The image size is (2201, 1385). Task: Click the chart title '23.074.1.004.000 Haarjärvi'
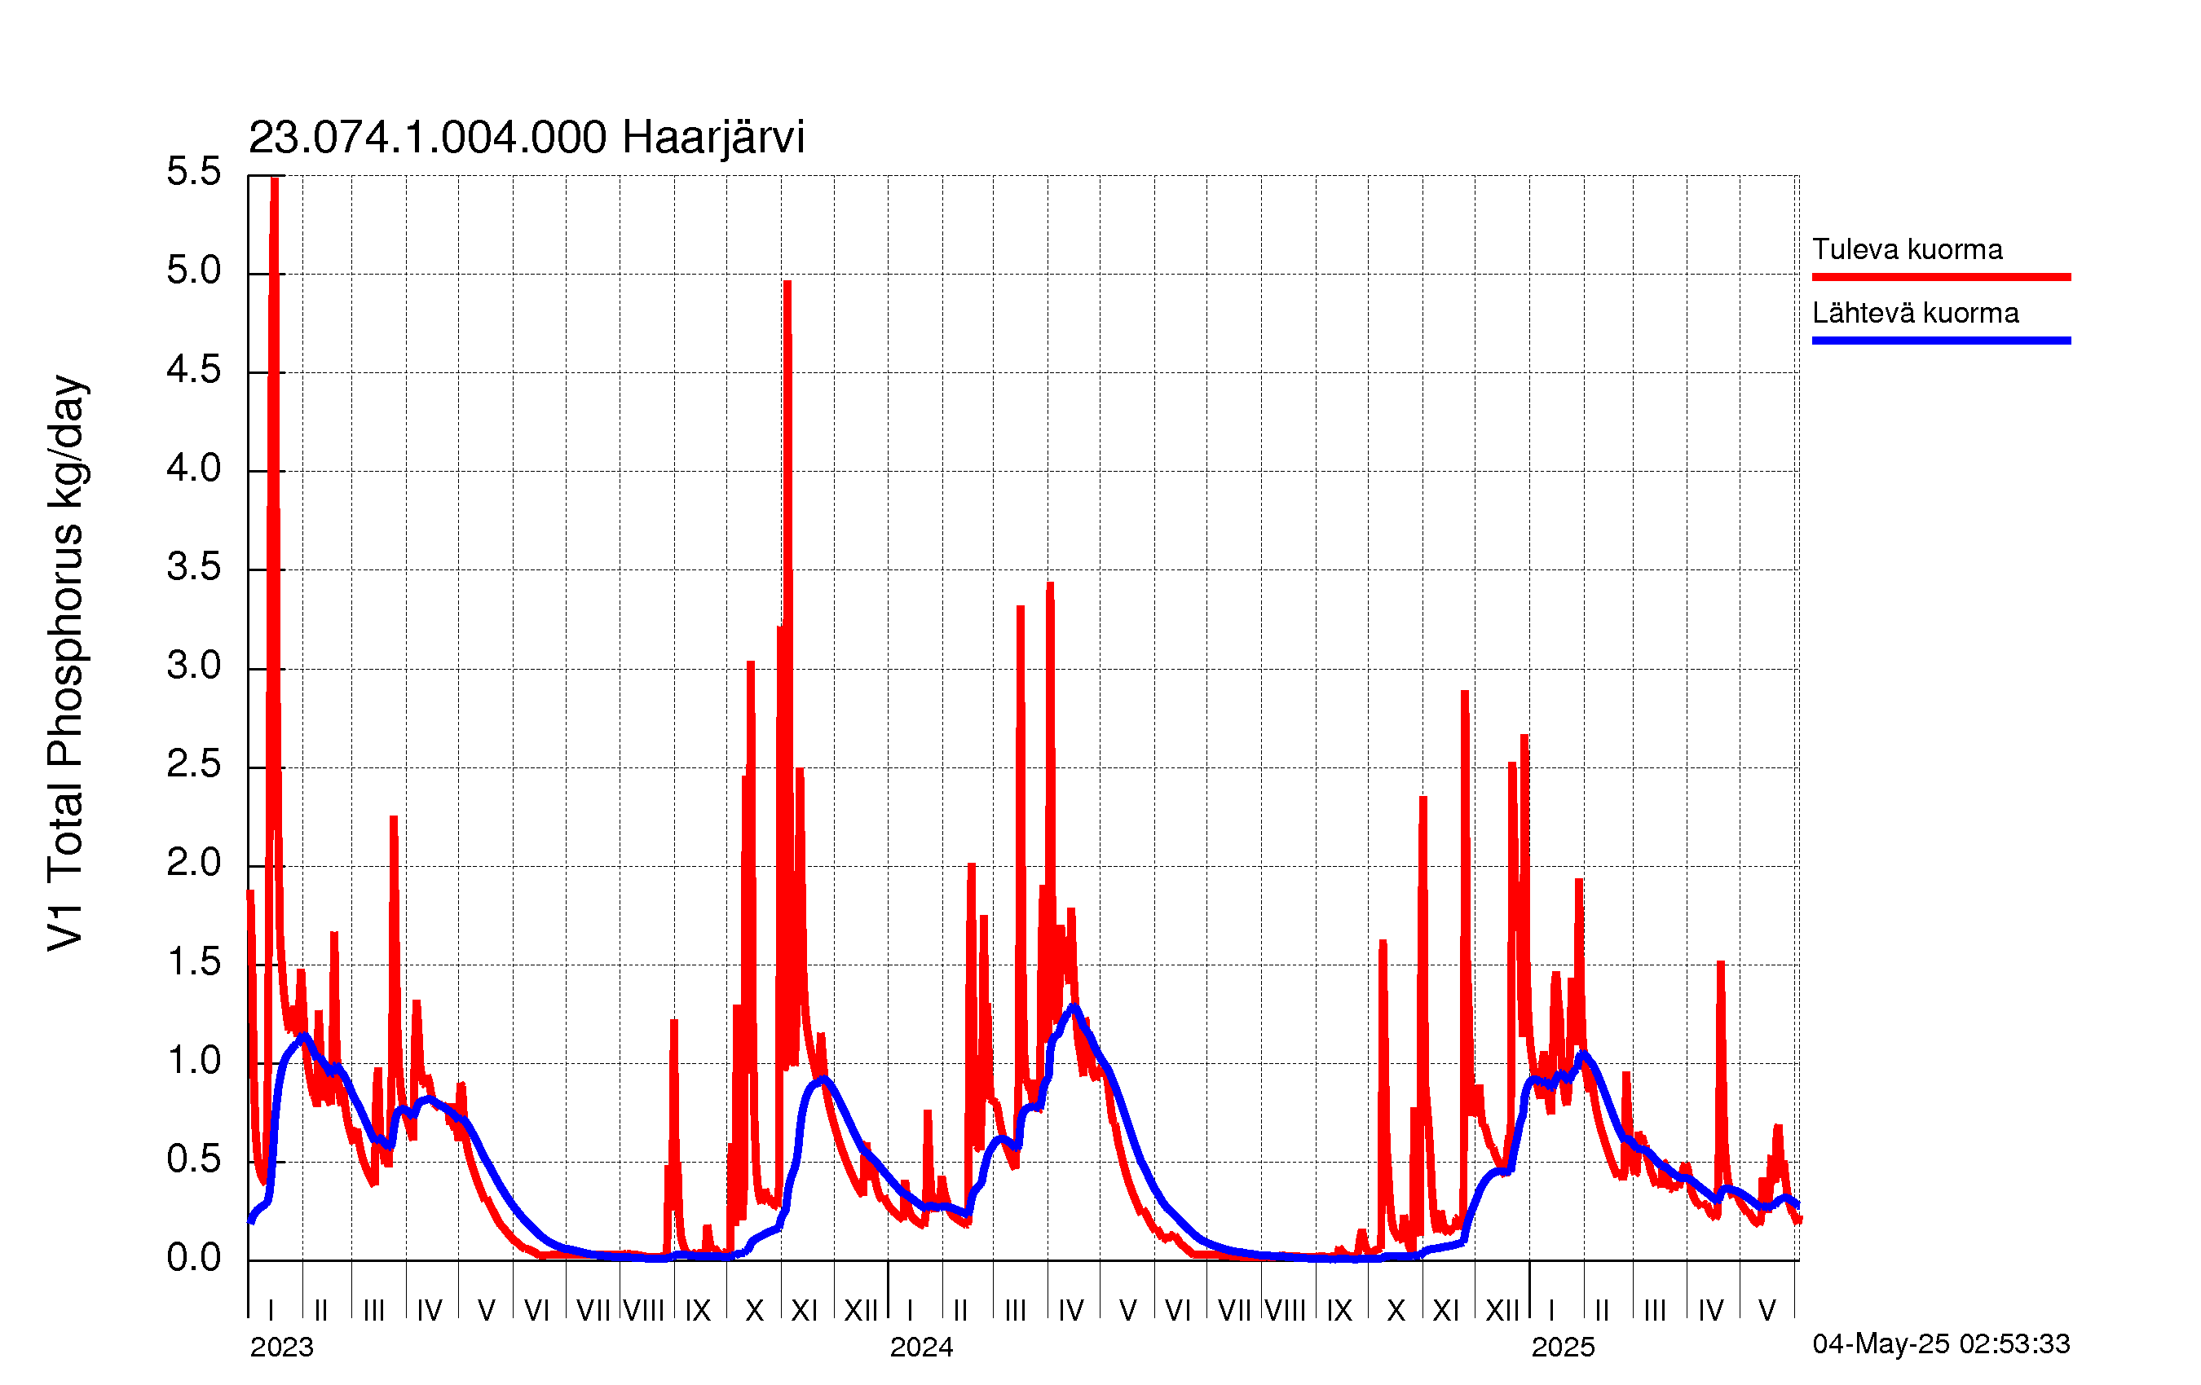point(527,138)
